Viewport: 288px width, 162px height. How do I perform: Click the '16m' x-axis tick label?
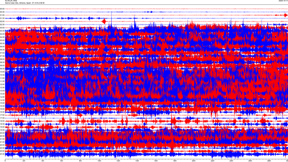[x=156, y=161]
